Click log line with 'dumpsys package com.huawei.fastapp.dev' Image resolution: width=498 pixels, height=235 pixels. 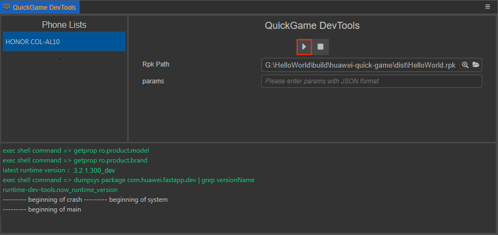click(129, 180)
